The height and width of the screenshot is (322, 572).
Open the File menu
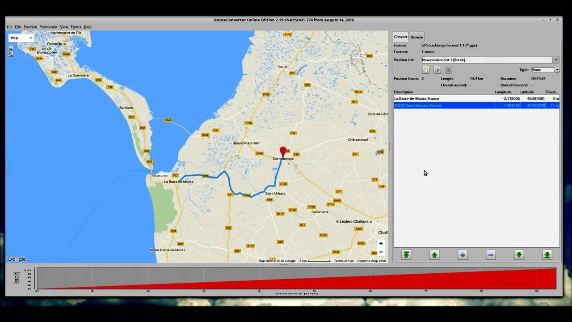click(9, 27)
